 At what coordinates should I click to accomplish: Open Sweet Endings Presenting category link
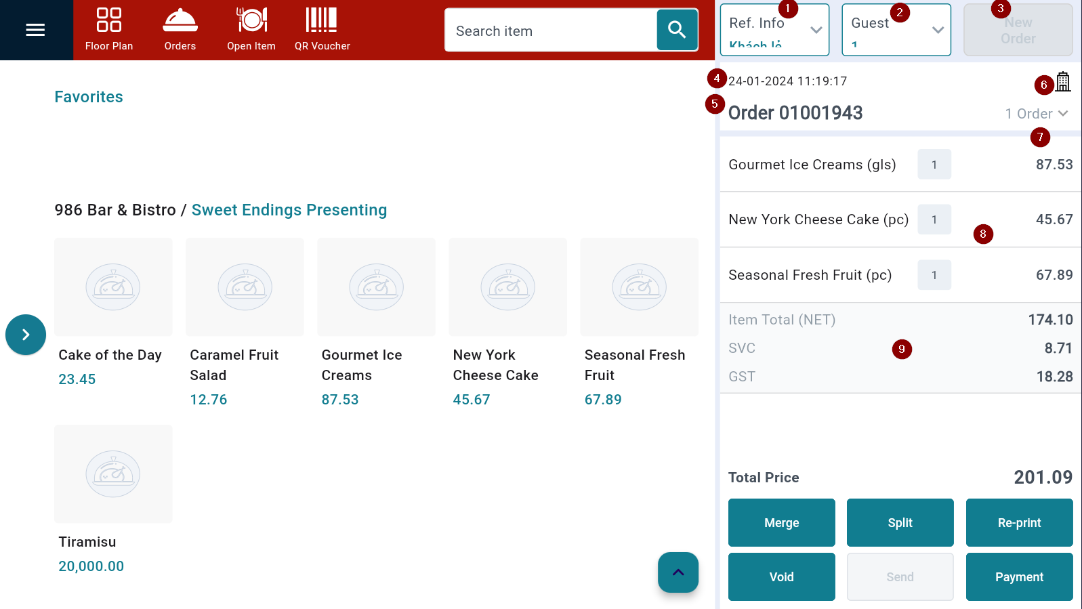289,210
